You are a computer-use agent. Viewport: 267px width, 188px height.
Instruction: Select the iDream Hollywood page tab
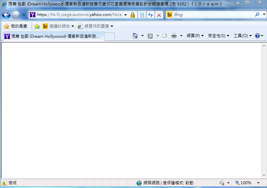54,36
